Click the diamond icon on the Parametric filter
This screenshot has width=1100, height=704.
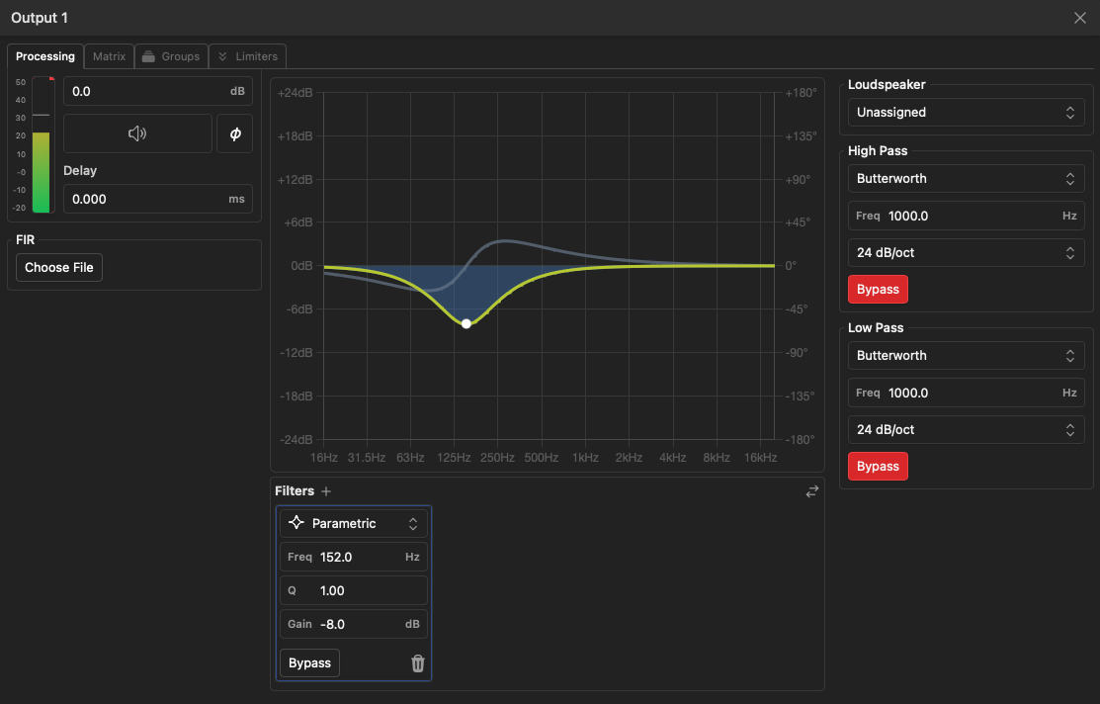pos(298,523)
